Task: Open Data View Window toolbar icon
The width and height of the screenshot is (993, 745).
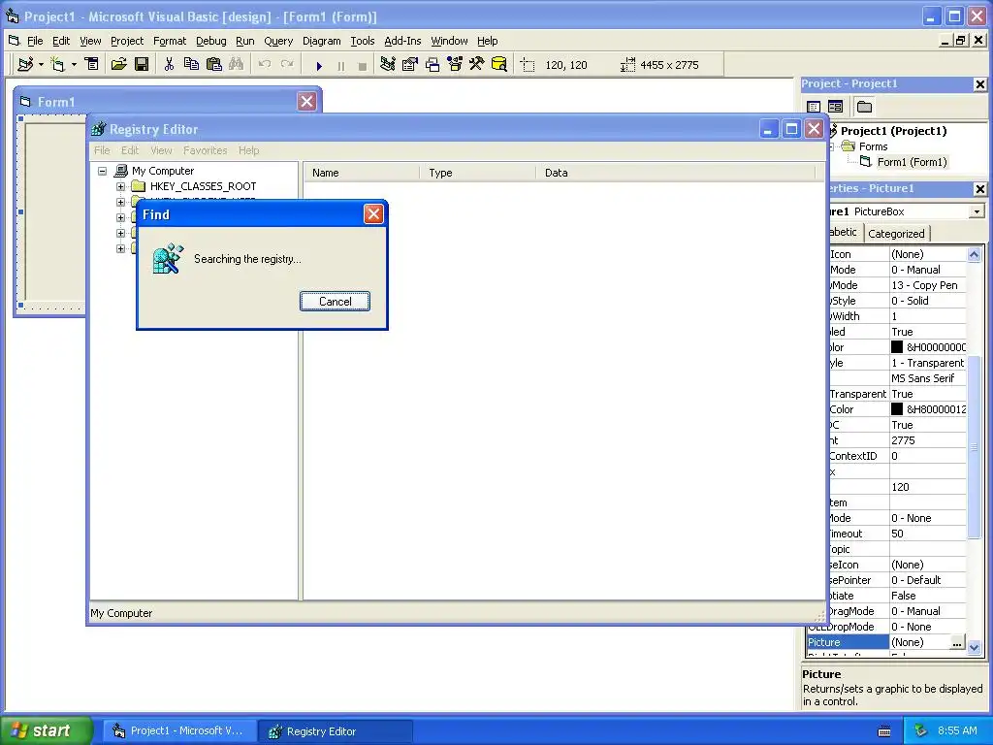Action: (x=499, y=64)
